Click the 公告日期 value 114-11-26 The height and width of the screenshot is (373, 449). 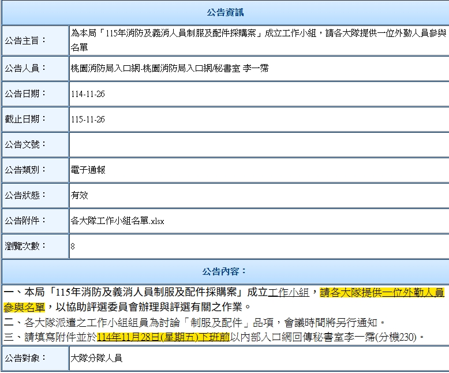coord(88,94)
